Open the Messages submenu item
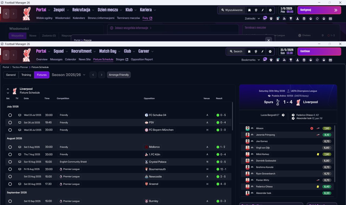This screenshot has width=346, height=205. tap(56, 59)
